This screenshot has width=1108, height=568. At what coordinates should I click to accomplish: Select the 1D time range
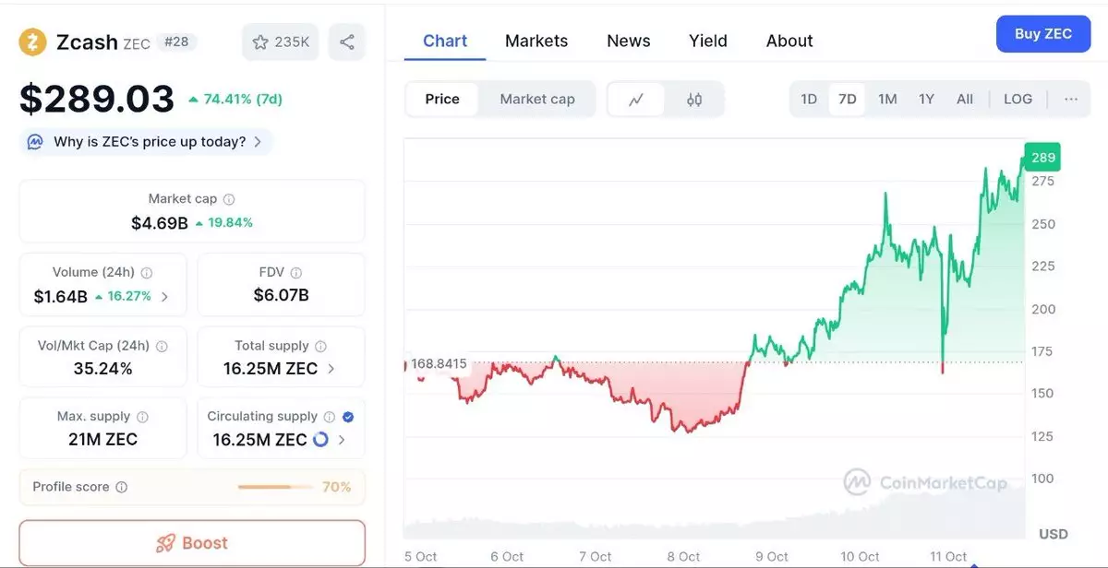[809, 100]
